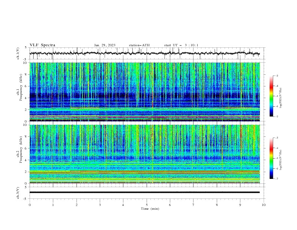The width and height of the screenshot is (297, 230).
Task: Click the ch.1 colorbar "log(PSD)(V²/Hz)" label
Action: [281, 98]
